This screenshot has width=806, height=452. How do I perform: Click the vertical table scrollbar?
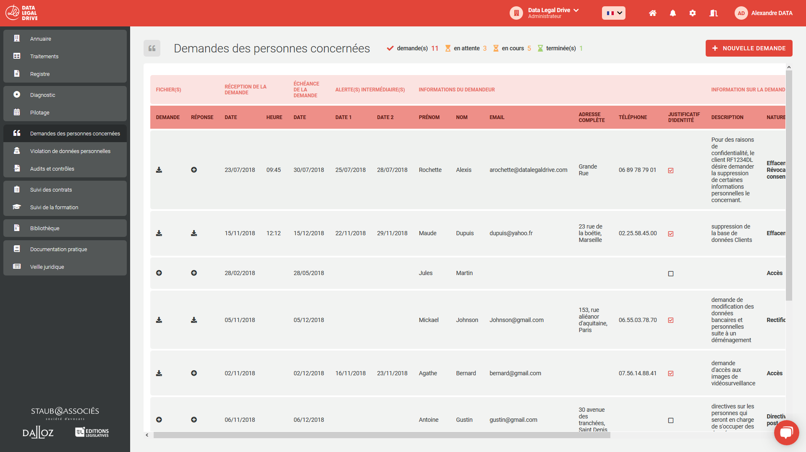click(789, 185)
